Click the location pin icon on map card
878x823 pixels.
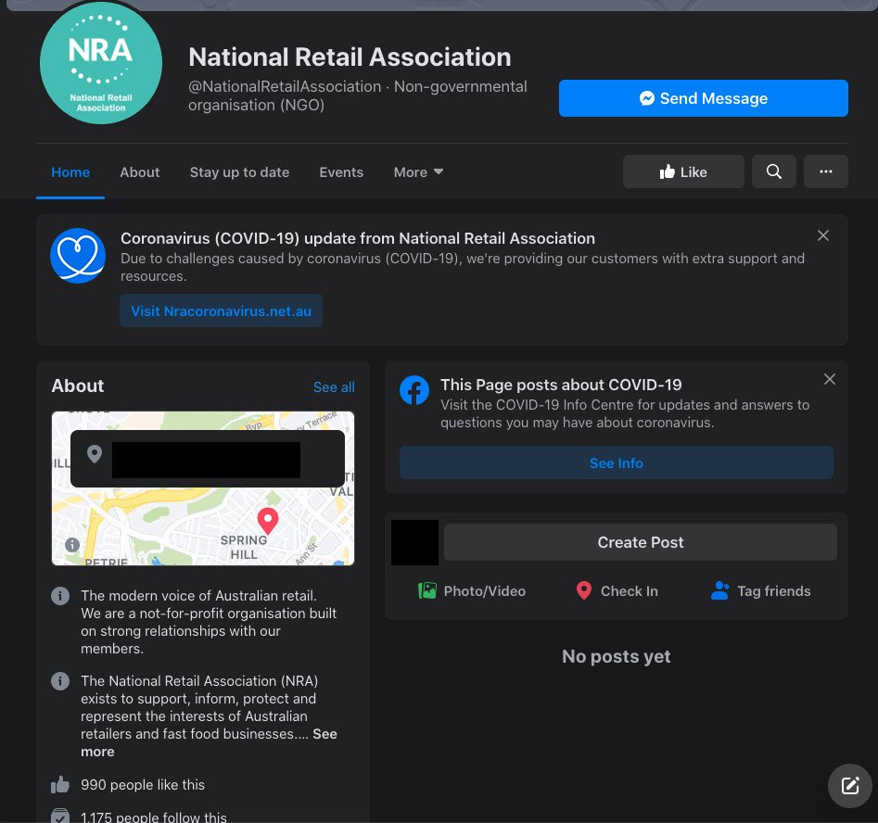pyautogui.click(x=95, y=453)
